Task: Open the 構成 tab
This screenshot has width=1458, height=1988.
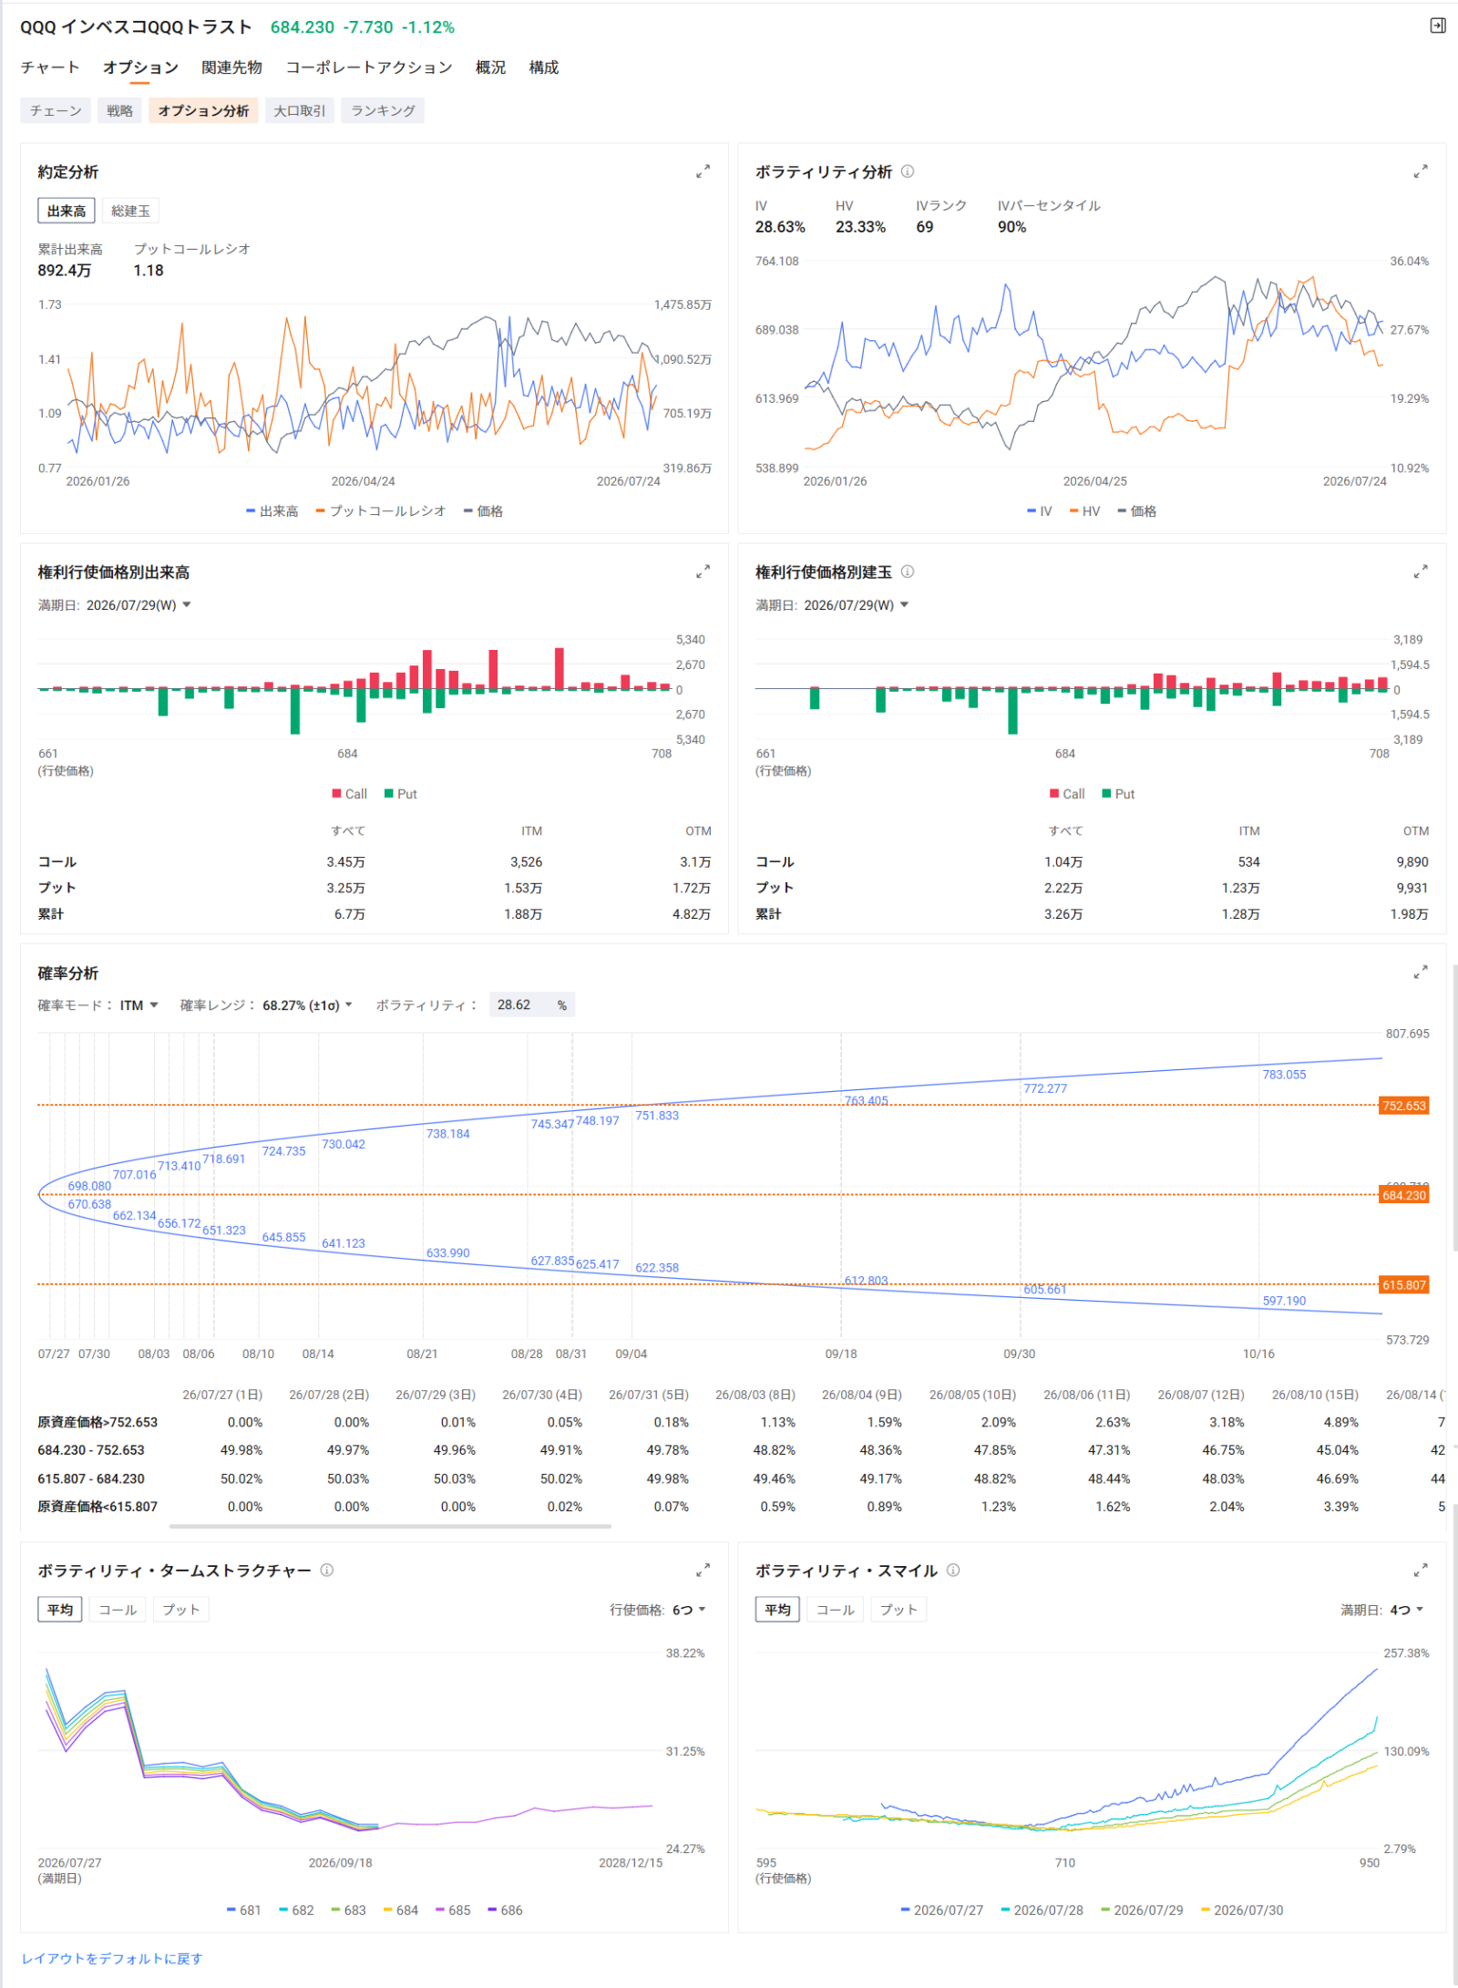Action: (544, 67)
